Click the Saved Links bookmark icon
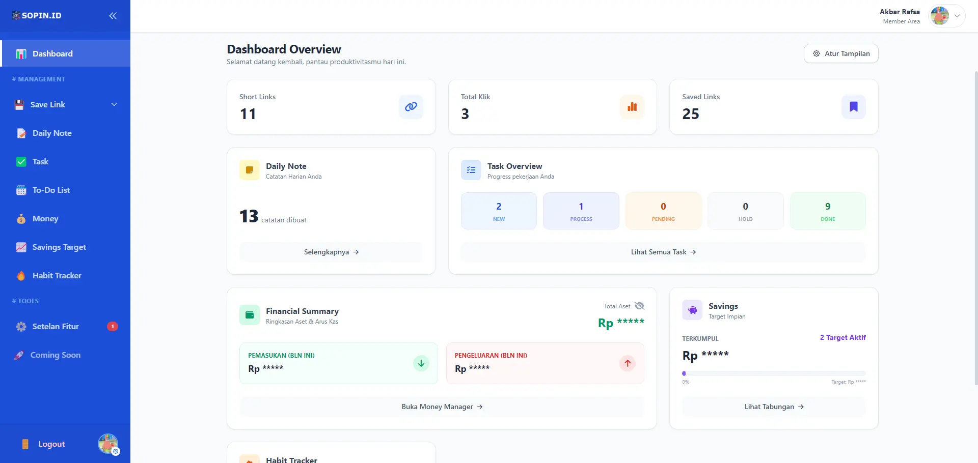The height and width of the screenshot is (463, 978). pyautogui.click(x=853, y=107)
